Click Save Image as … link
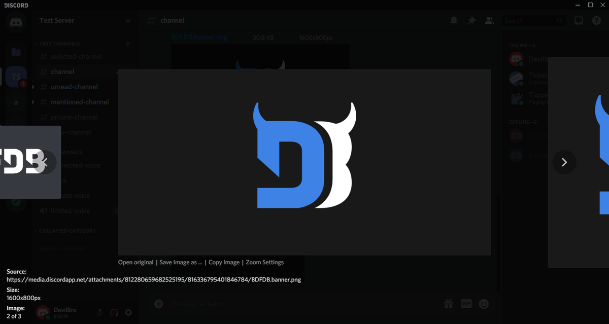This screenshot has height=324, width=609. tap(181, 262)
